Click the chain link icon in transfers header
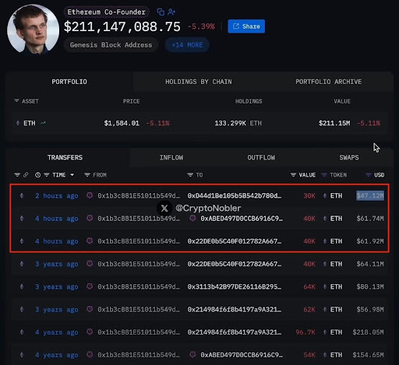The width and height of the screenshot is (399, 365). pyautogui.click(x=26, y=175)
